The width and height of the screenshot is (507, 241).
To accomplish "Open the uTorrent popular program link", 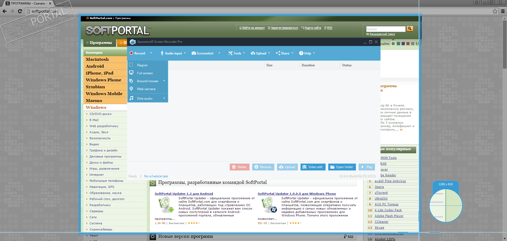I will coord(381,193).
